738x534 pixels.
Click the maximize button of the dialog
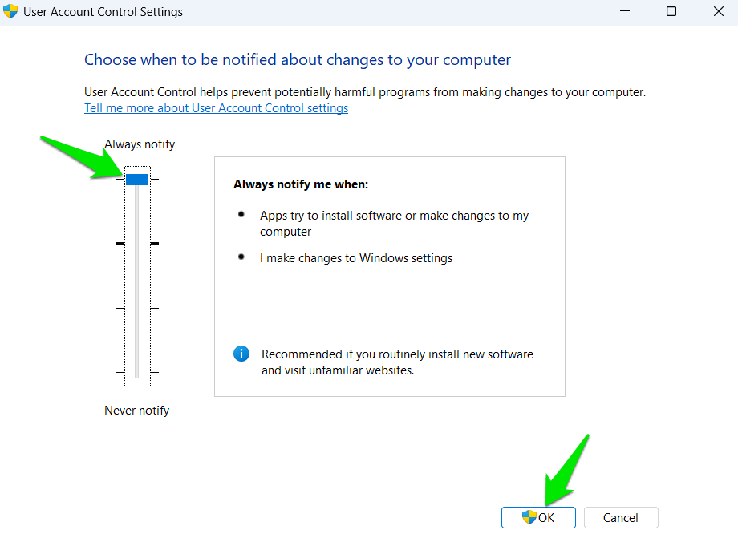tap(671, 12)
